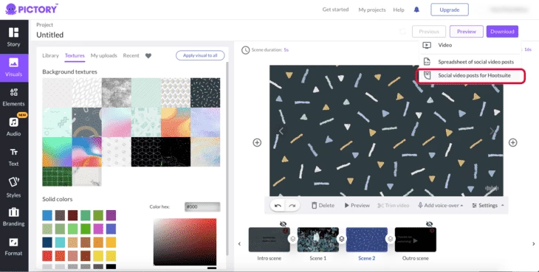The height and width of the screenshot is (272, 539).
Task: Open transition between Scene 2 and Outro
Action: click(x=391, y=239)
